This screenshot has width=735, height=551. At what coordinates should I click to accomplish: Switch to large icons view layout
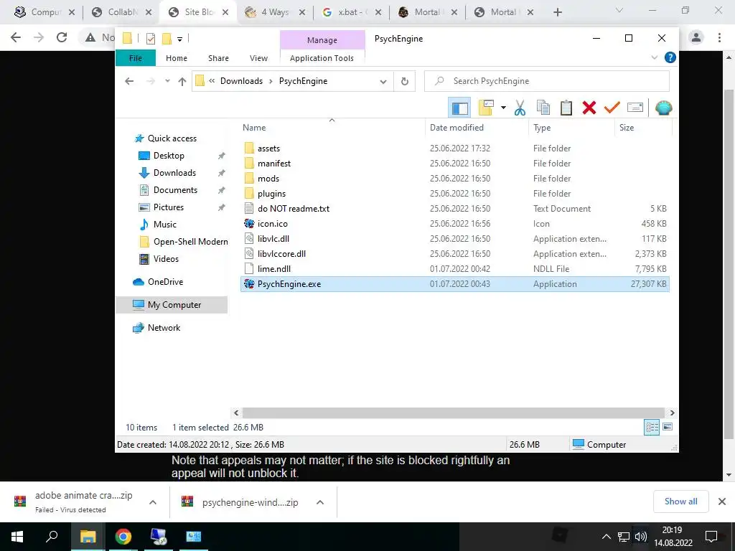click(x=668, y=427)
